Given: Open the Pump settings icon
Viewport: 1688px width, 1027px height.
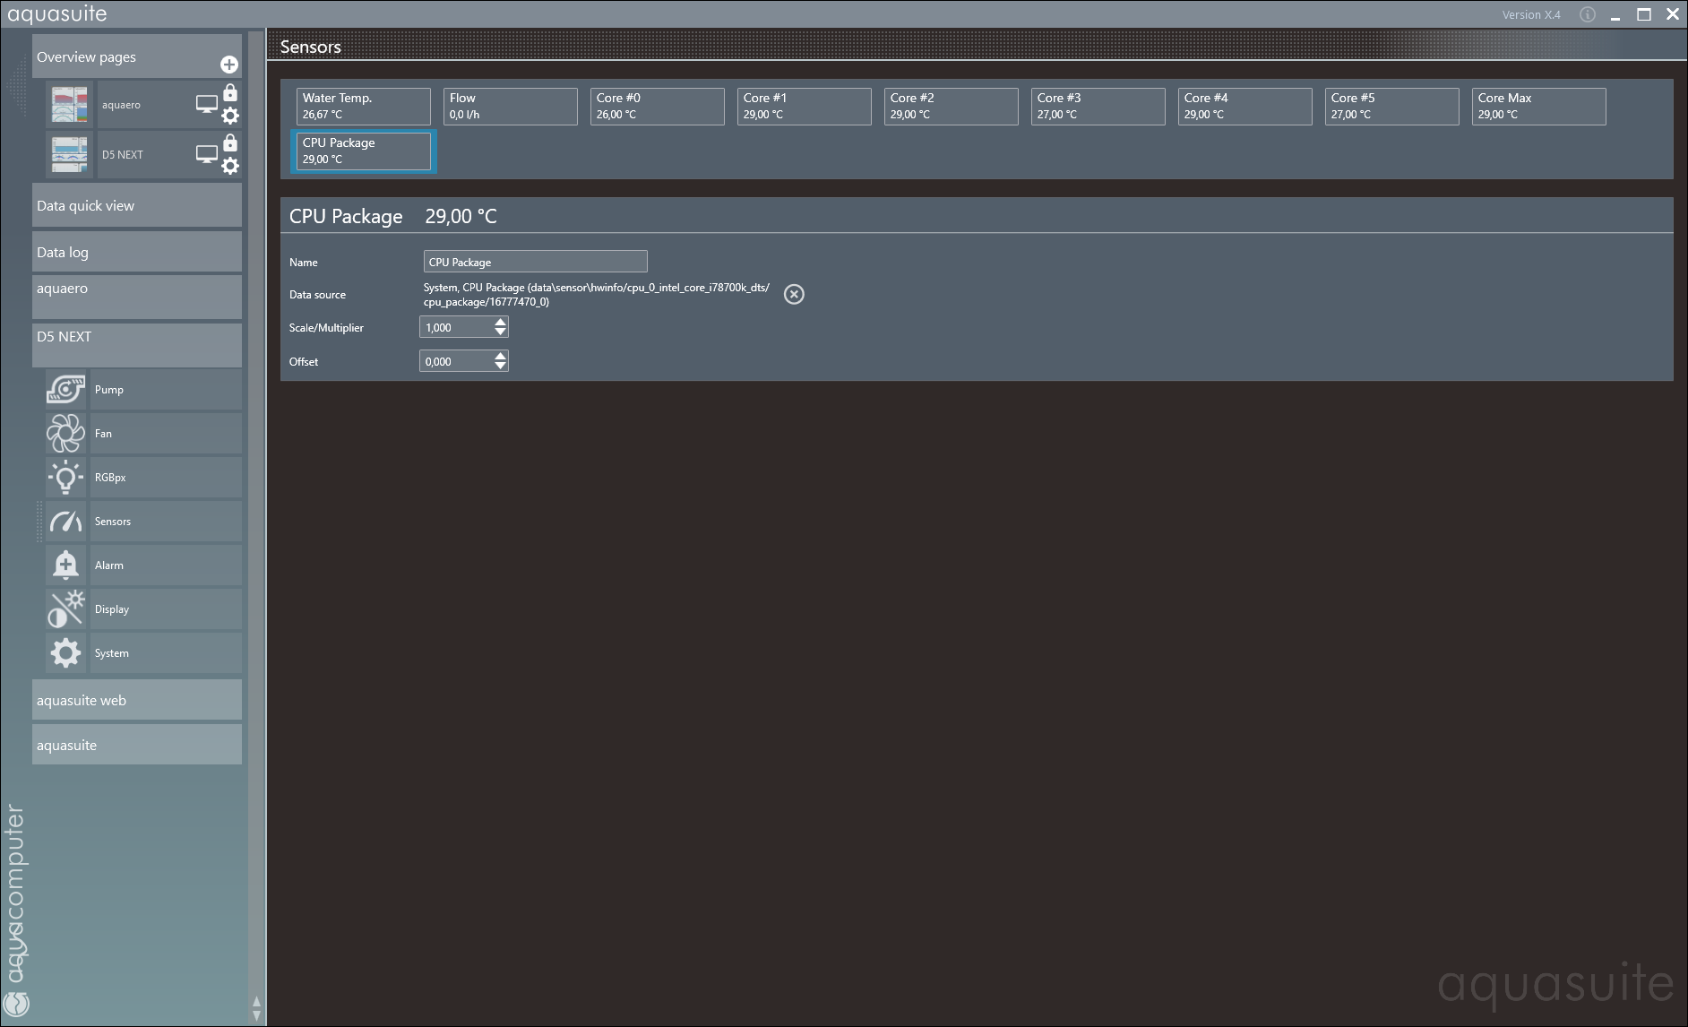Looking at the screenshot, I should click(65, 390).
